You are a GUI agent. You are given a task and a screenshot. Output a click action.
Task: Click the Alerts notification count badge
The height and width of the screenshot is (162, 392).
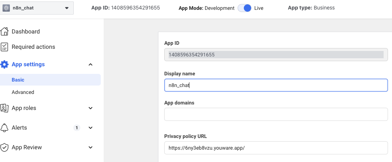77,128
